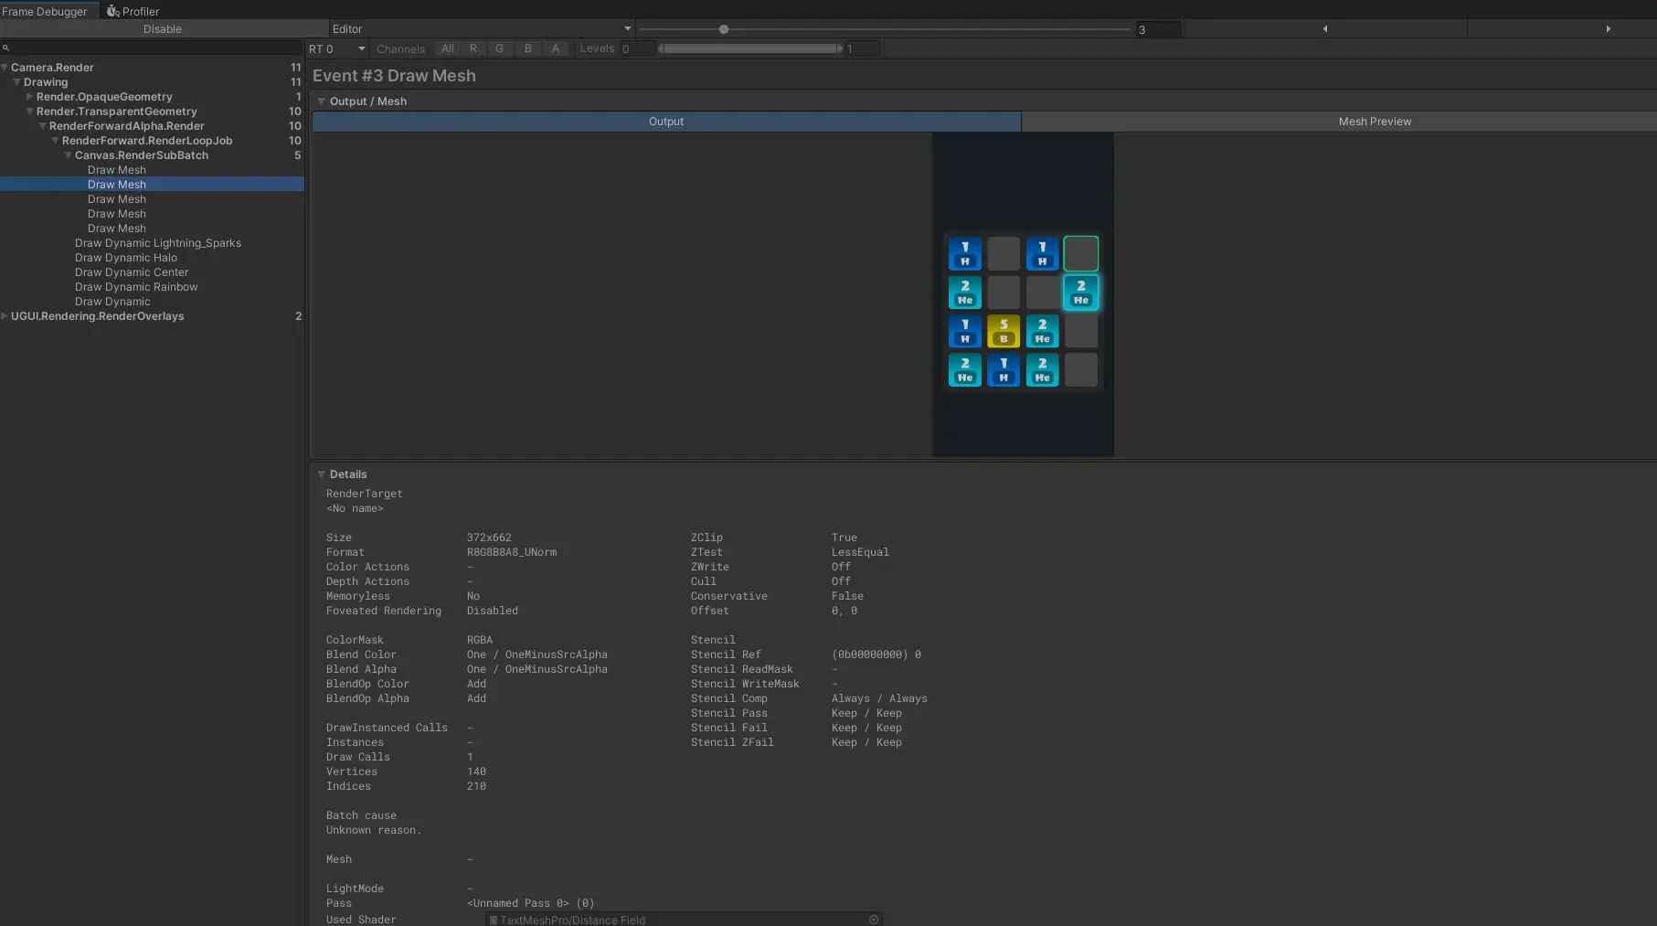Click the Levels maximum value field

(x=862, y=48)
